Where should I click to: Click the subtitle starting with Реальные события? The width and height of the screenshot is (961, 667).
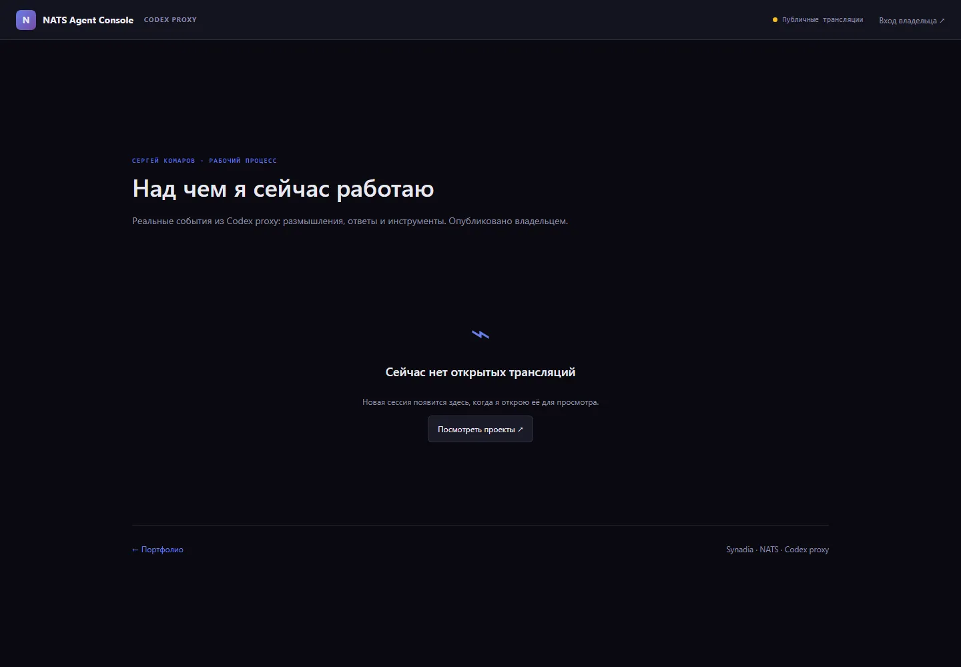coord(350,221)
